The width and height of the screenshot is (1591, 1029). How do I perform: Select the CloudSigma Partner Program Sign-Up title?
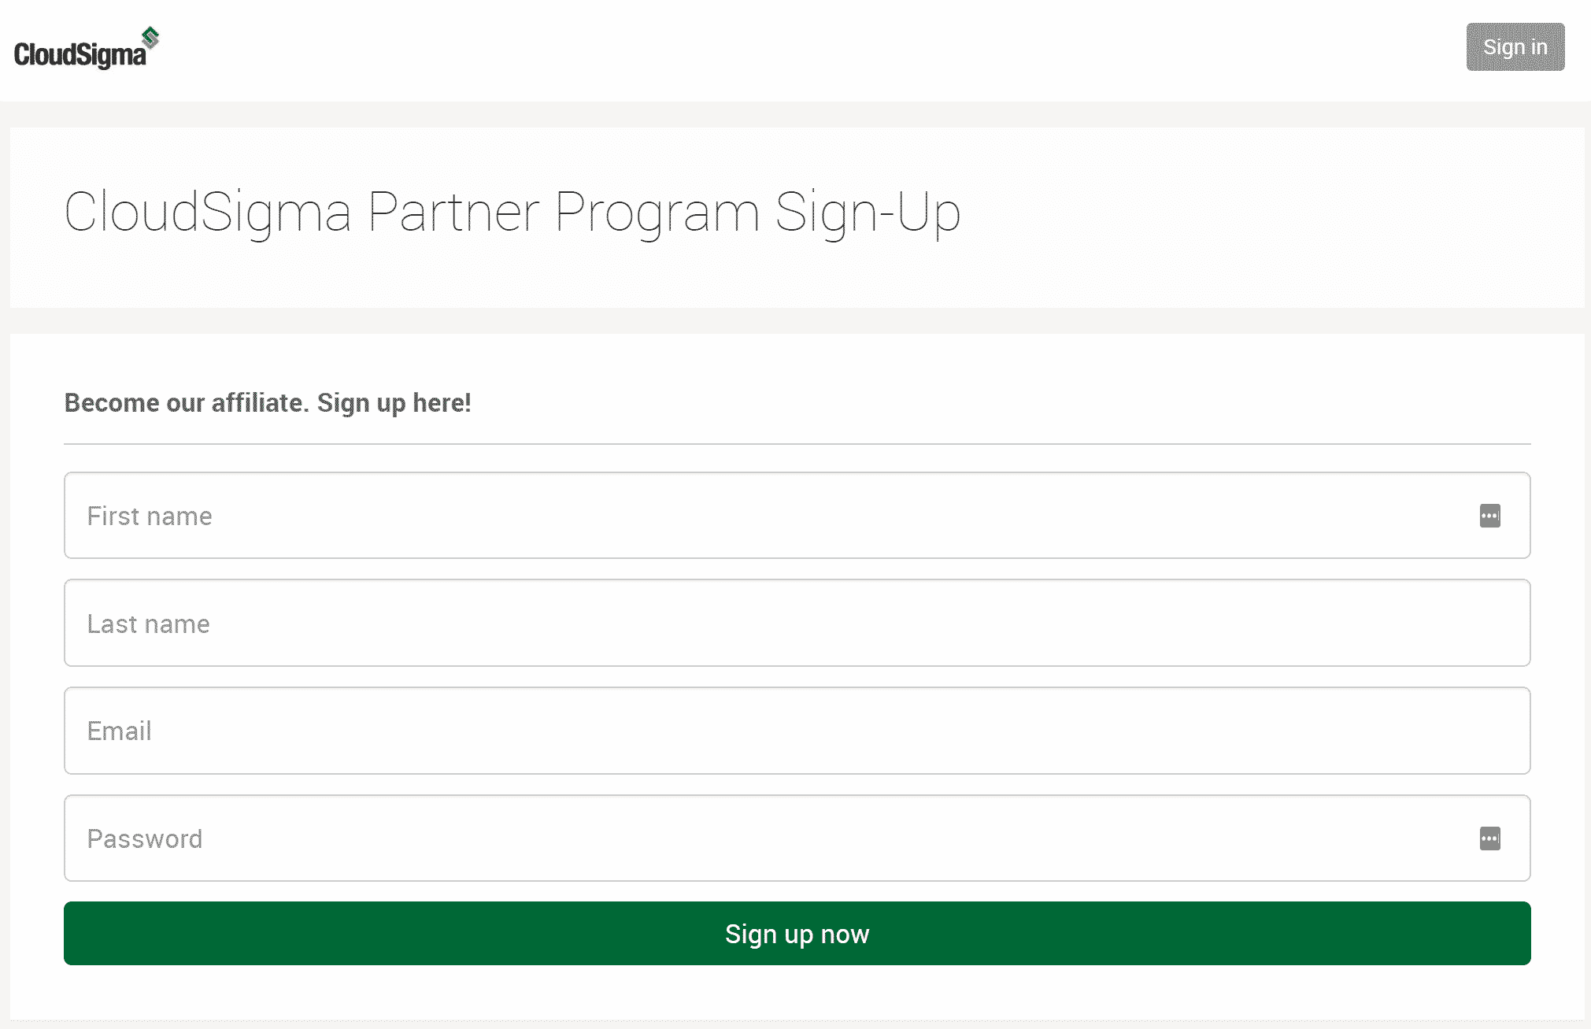click(x=512, y=211)
